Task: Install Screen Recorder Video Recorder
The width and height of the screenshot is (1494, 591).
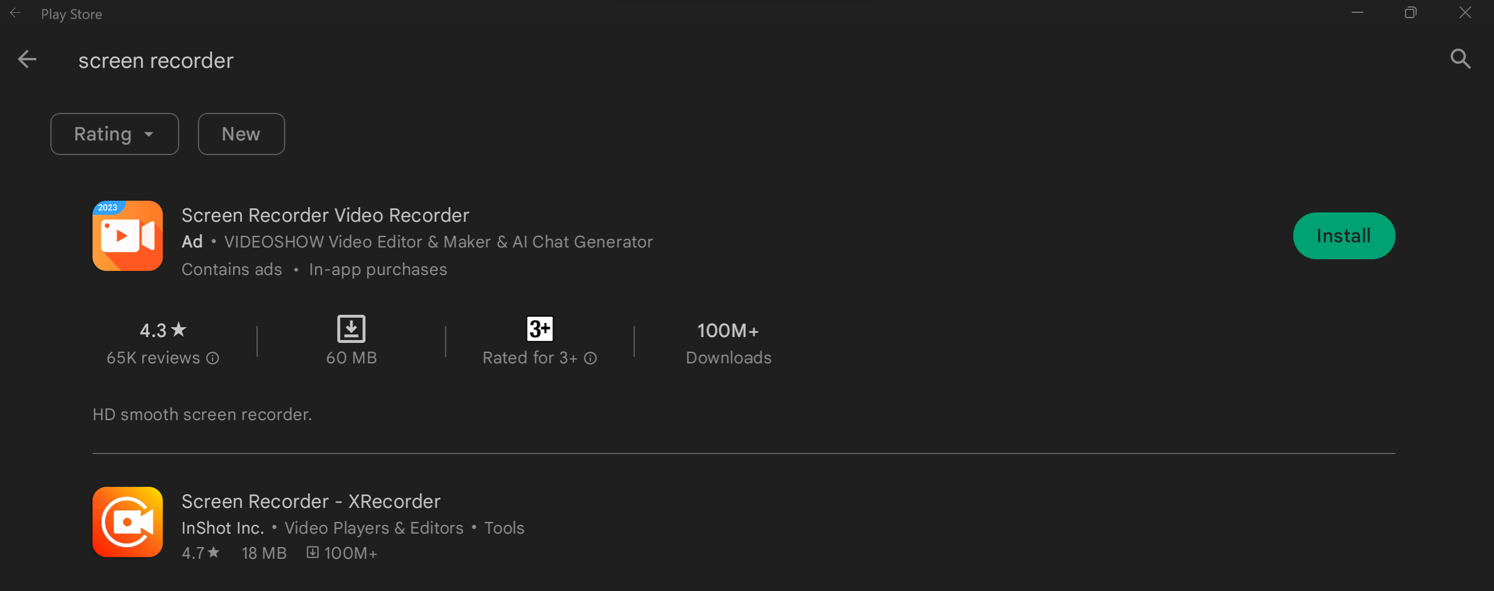Action: click(x=1343, y=235)
